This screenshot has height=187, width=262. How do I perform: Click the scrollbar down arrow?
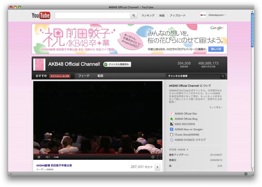[x=252, y=170]
